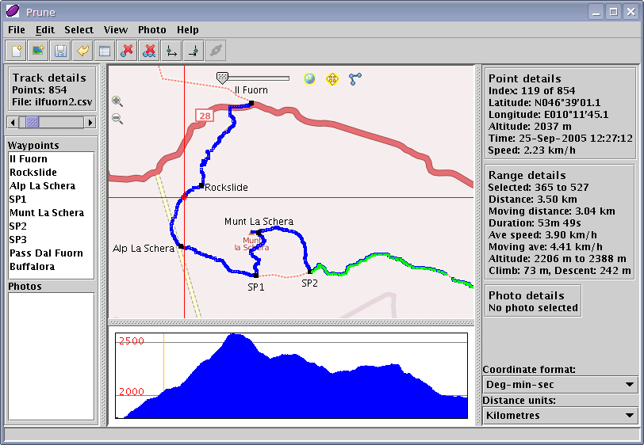Zoom out on the map

pos(117,119)
